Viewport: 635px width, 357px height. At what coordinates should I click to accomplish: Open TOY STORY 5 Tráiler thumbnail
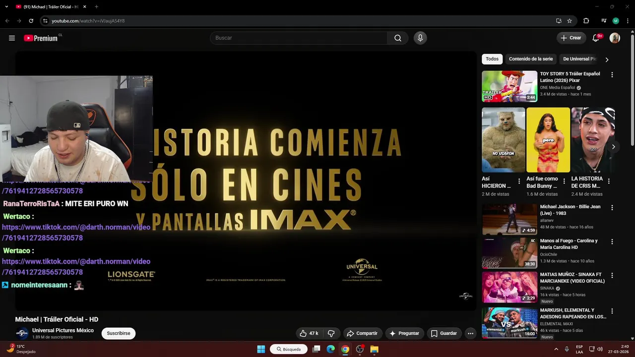coord(509,86)
